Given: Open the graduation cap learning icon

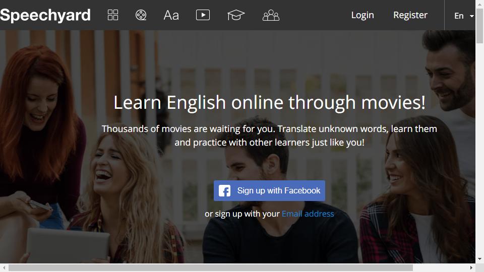Looking at the screenshot, I should [x=236, y=15].
